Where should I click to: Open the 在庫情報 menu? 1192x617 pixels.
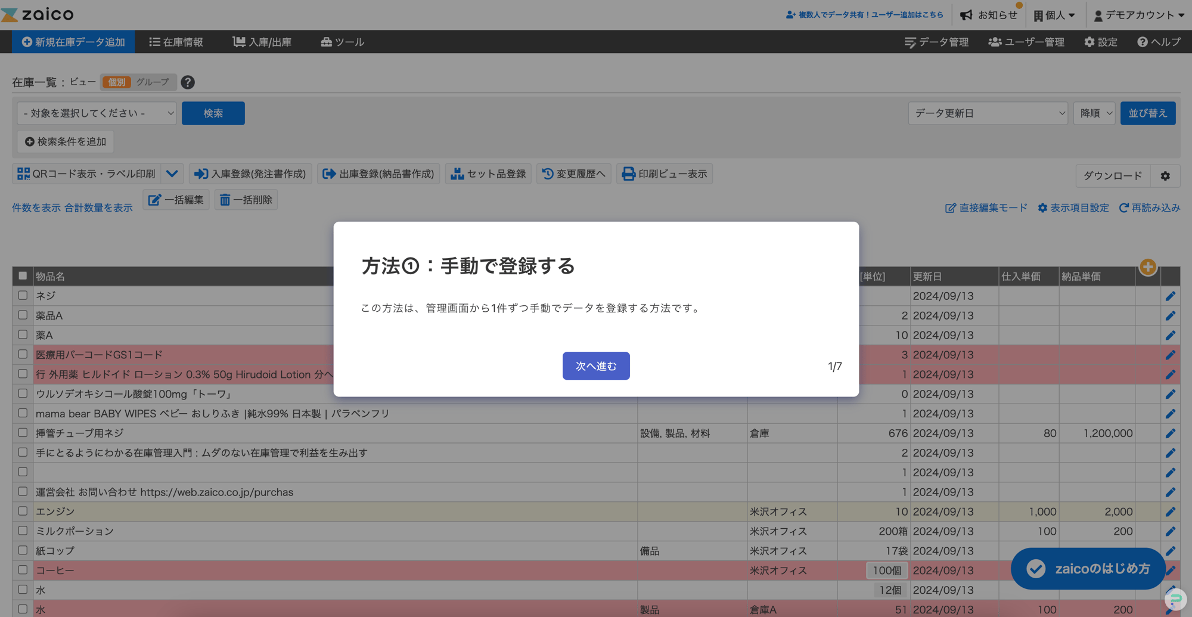(x=176, y=42)
